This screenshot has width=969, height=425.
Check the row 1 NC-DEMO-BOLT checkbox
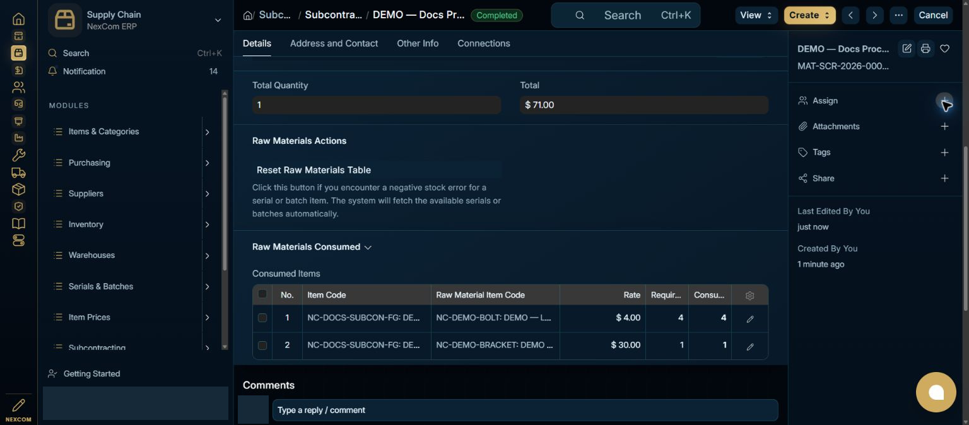[262, 318]
